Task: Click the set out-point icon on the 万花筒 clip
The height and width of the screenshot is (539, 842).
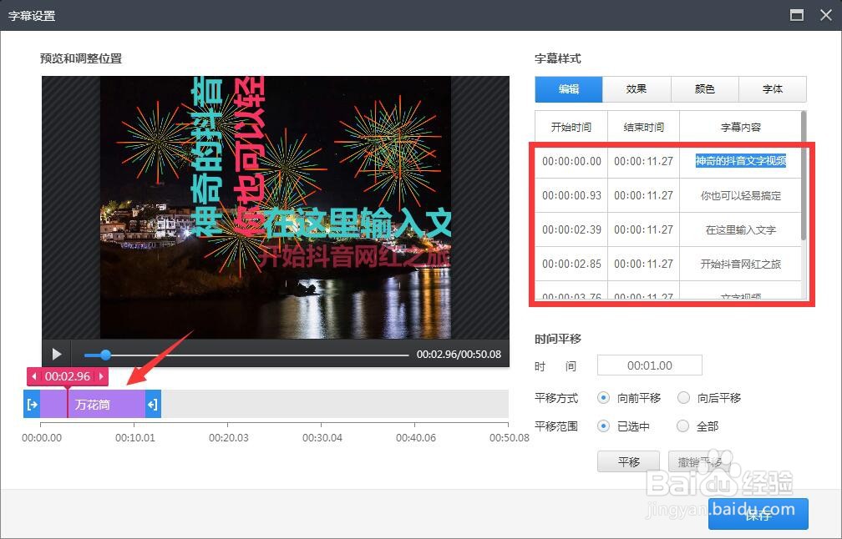Action: (x=151, y=403)
